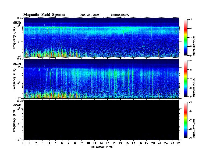Click the color scale bar beside dD/dt plot

pyautogui.click(x=186, y=79)
